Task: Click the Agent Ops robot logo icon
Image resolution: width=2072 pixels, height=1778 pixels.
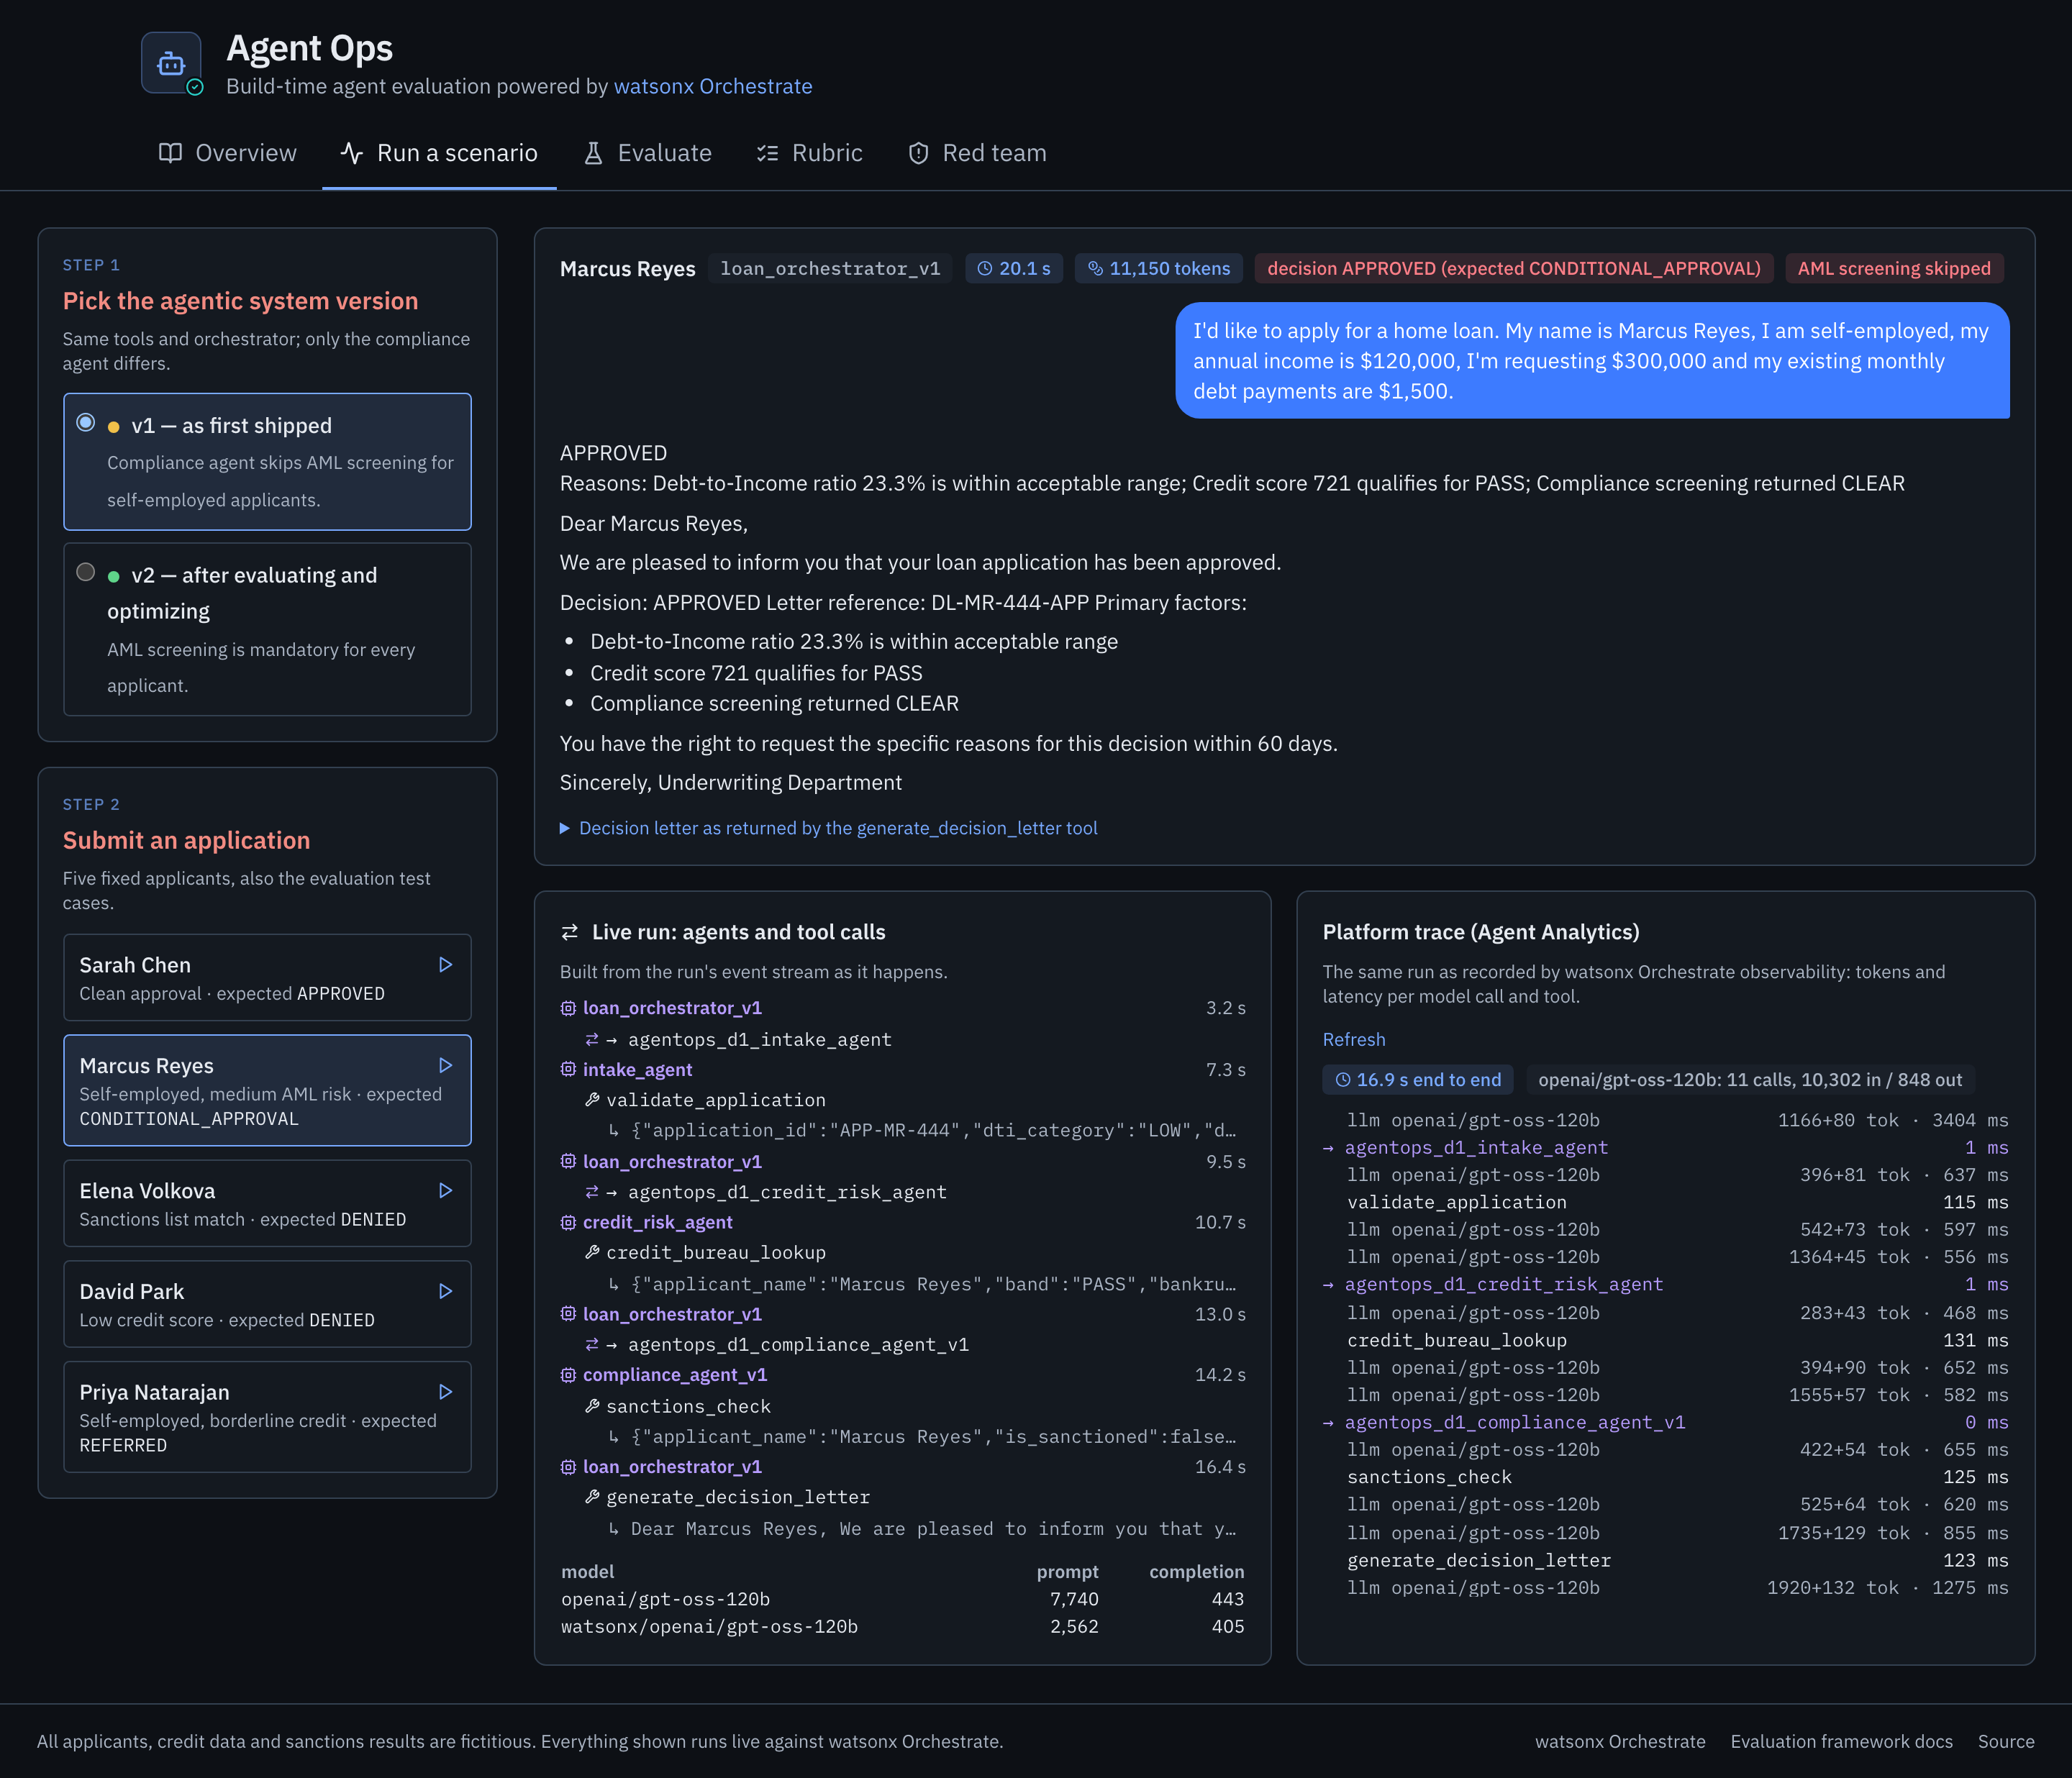Action: pyautogui.click(x=171, y=63)
